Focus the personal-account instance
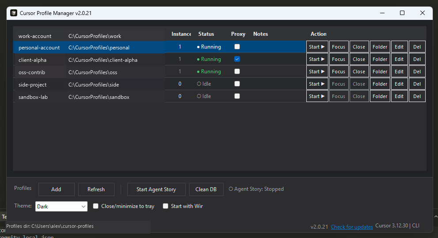 coord(339,47)
